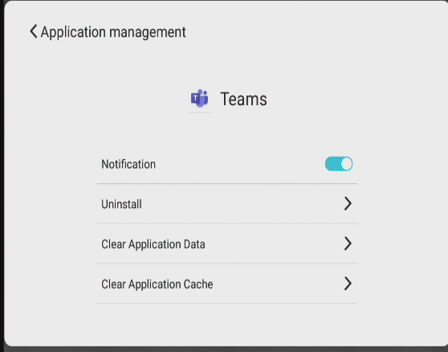Screen dimensions: 448x352
Task: Expand the Clear Application Data chevron
Action: click(x=348, y=244)
